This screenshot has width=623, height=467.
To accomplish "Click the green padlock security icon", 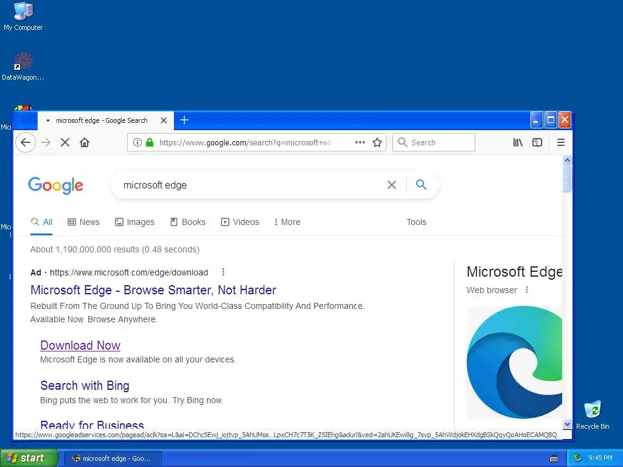I will (150, 142).
